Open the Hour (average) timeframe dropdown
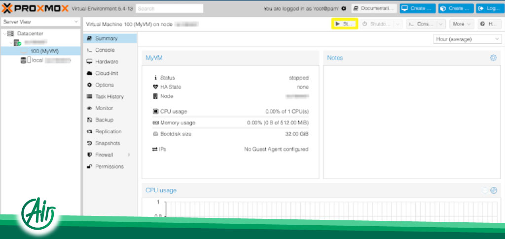505x239 pixels. pyautogui.click(x=467, y=39)
